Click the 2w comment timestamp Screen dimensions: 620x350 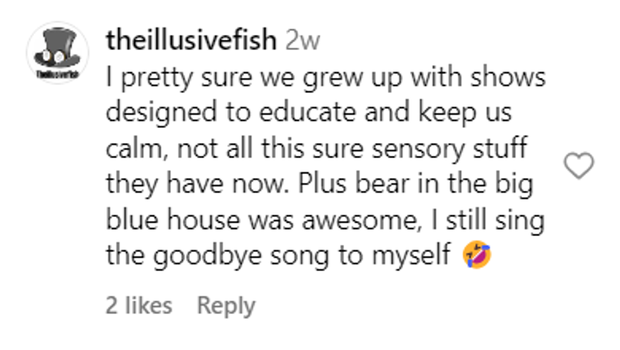[302, 41]
